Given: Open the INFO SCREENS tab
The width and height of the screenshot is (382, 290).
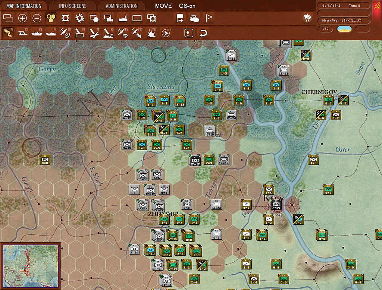Looking at the screenshot, I should (x=73, y=6).
